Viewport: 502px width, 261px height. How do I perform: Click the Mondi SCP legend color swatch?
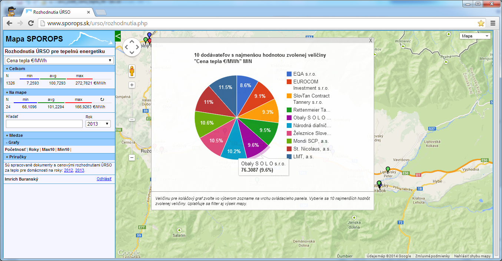click(x=289, y=141)
